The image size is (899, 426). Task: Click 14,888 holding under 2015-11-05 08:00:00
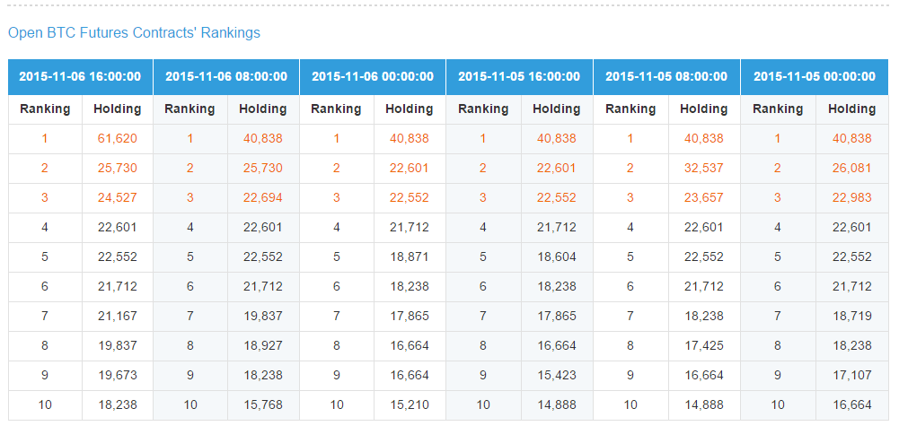[x=704, y=405]
